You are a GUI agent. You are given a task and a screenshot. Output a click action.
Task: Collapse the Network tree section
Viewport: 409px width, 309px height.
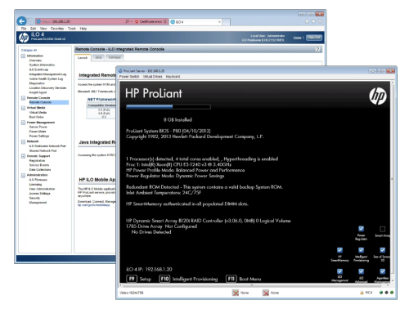23,141
